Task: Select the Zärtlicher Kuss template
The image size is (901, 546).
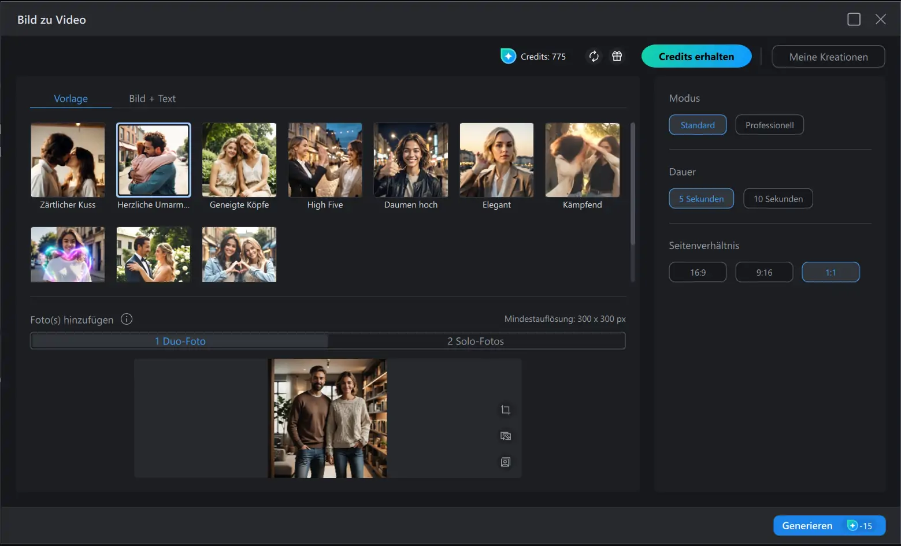Action: click(68, 166)
